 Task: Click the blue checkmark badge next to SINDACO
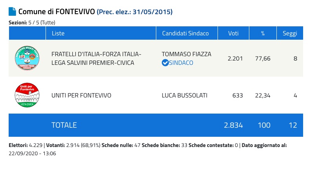(x=165, y=62)
